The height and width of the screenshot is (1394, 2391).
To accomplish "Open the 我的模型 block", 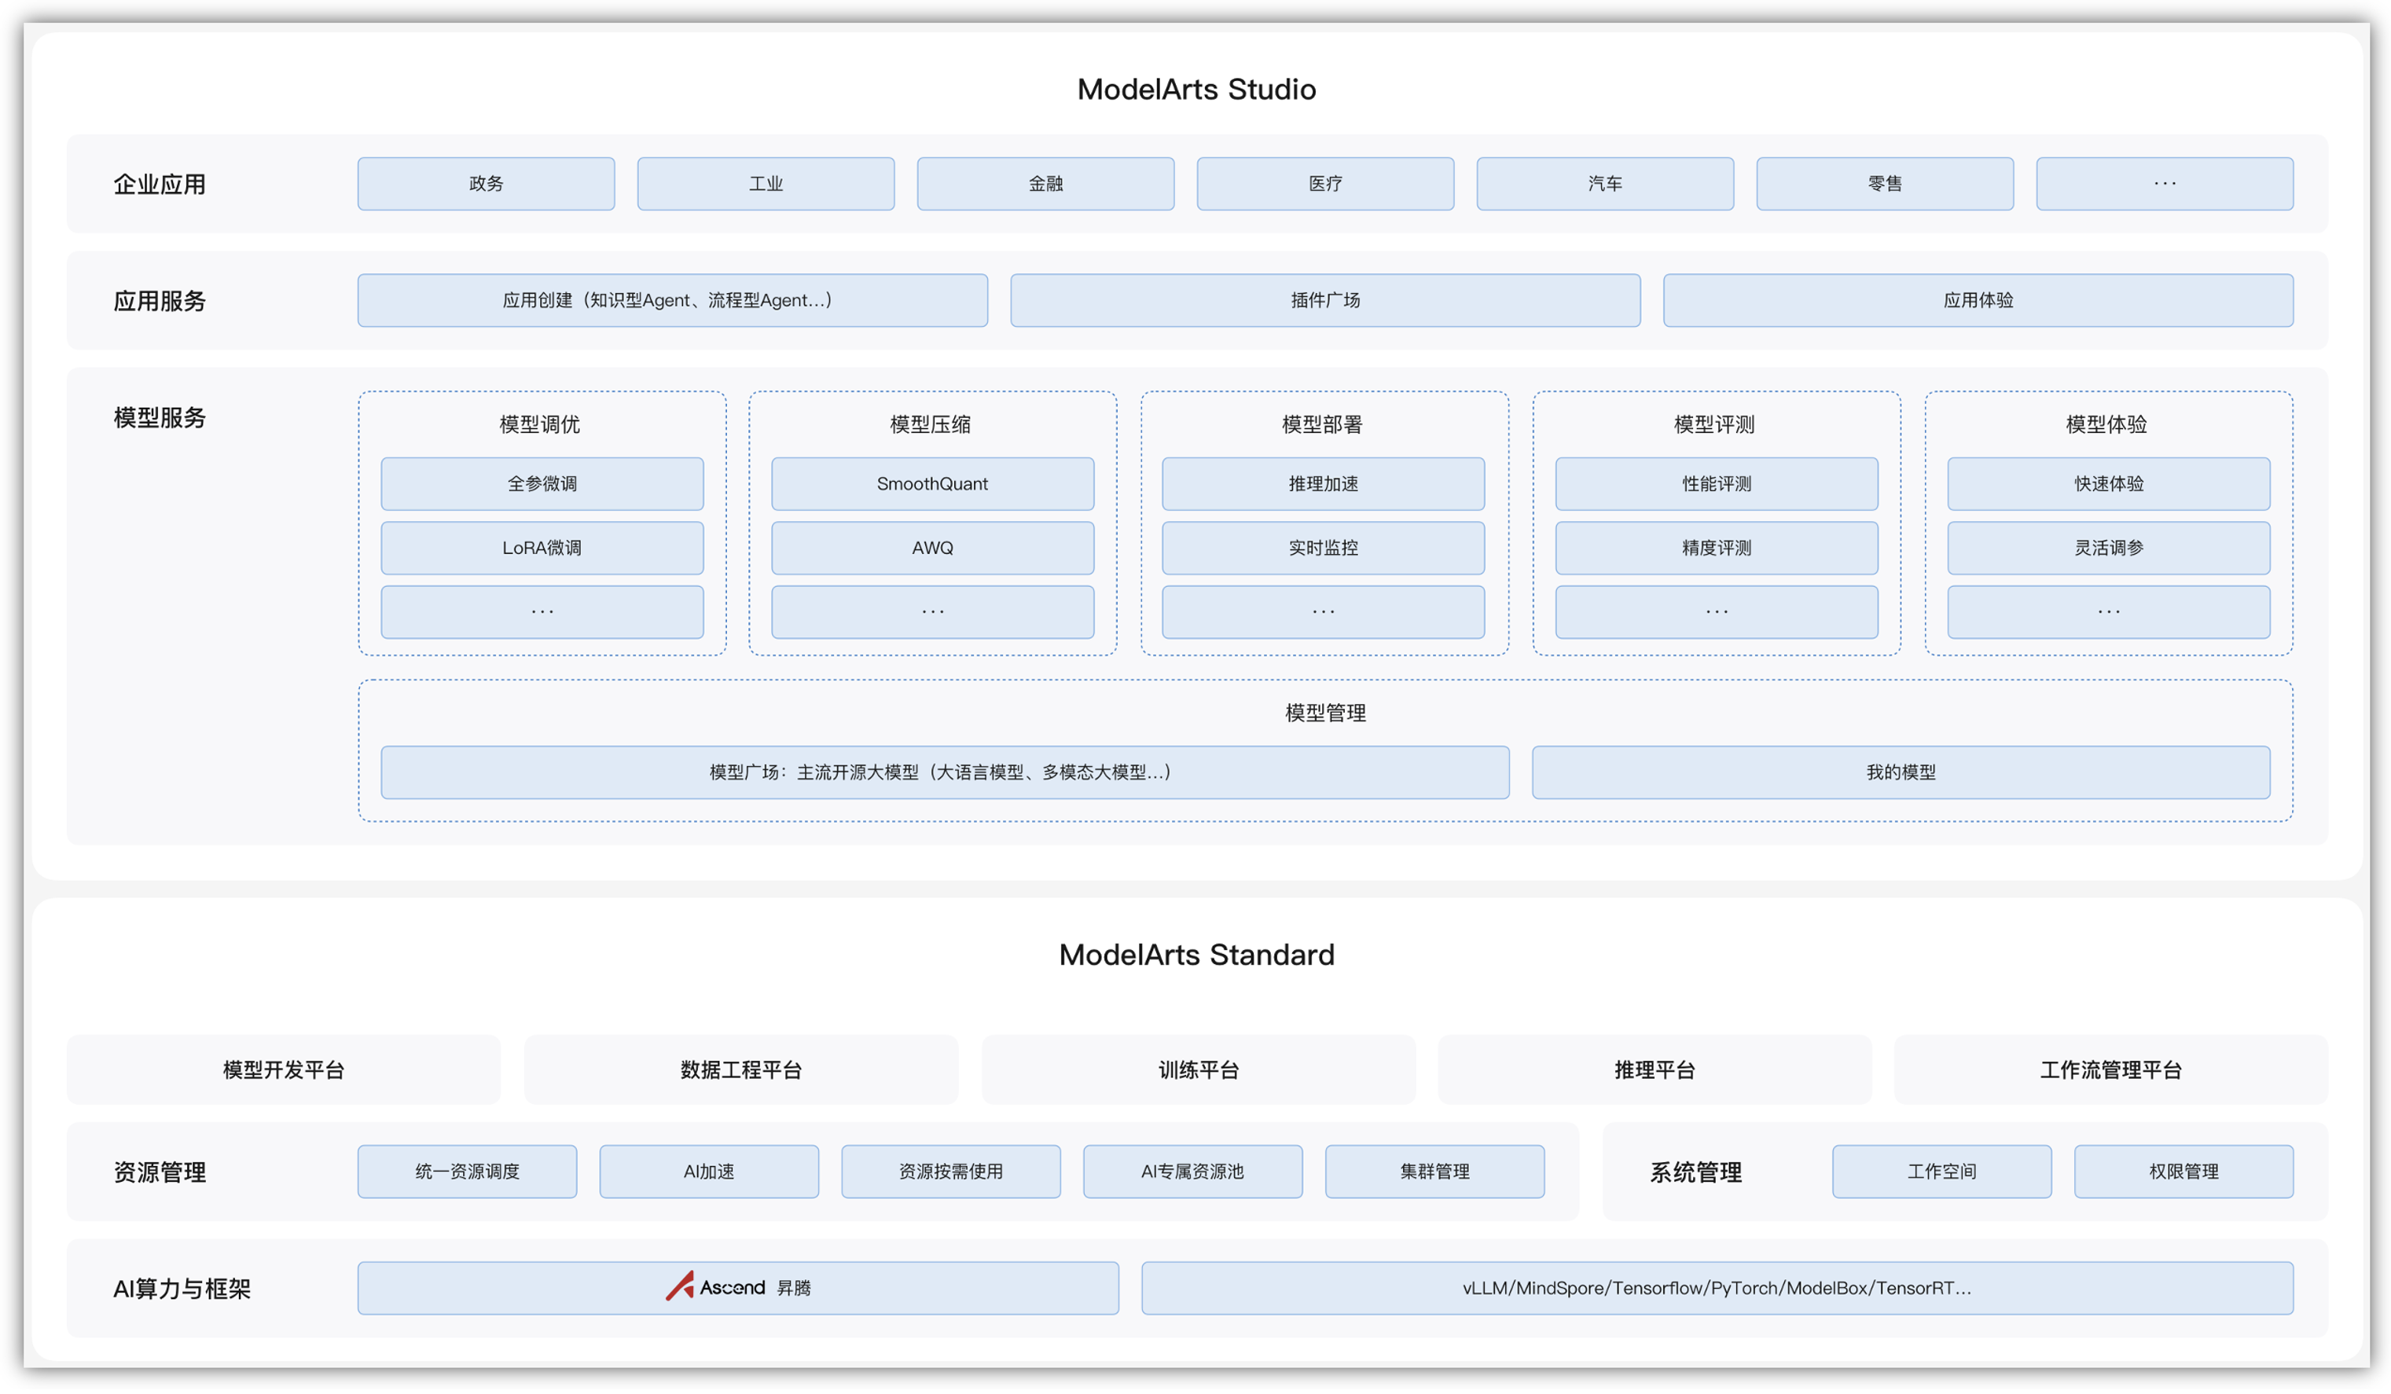I will coord(1901,773).
